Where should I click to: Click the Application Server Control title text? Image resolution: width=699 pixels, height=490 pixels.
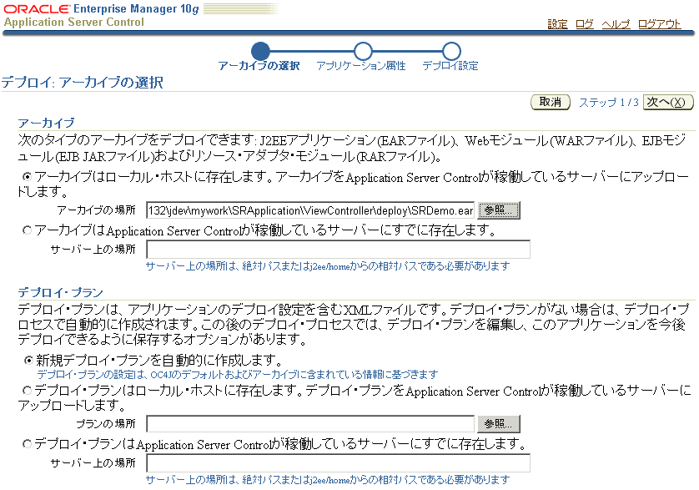pyautogui.click(x=74, y=23)
